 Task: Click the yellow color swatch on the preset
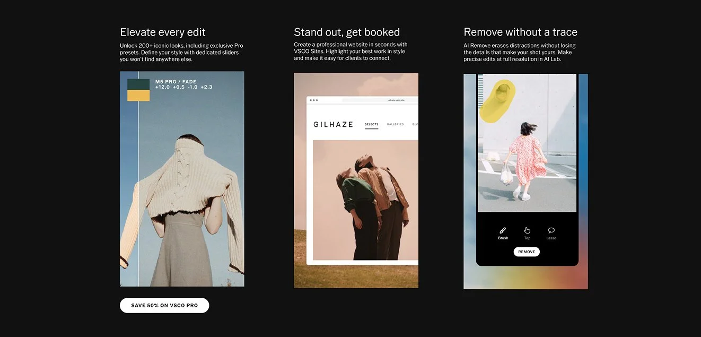[138, 94]
